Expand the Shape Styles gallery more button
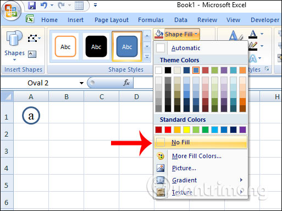Image resolution: width=282 pixels, height=211 pixels. [147, 57]
